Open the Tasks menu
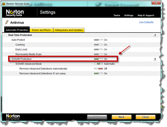 (x=117, y=15)
